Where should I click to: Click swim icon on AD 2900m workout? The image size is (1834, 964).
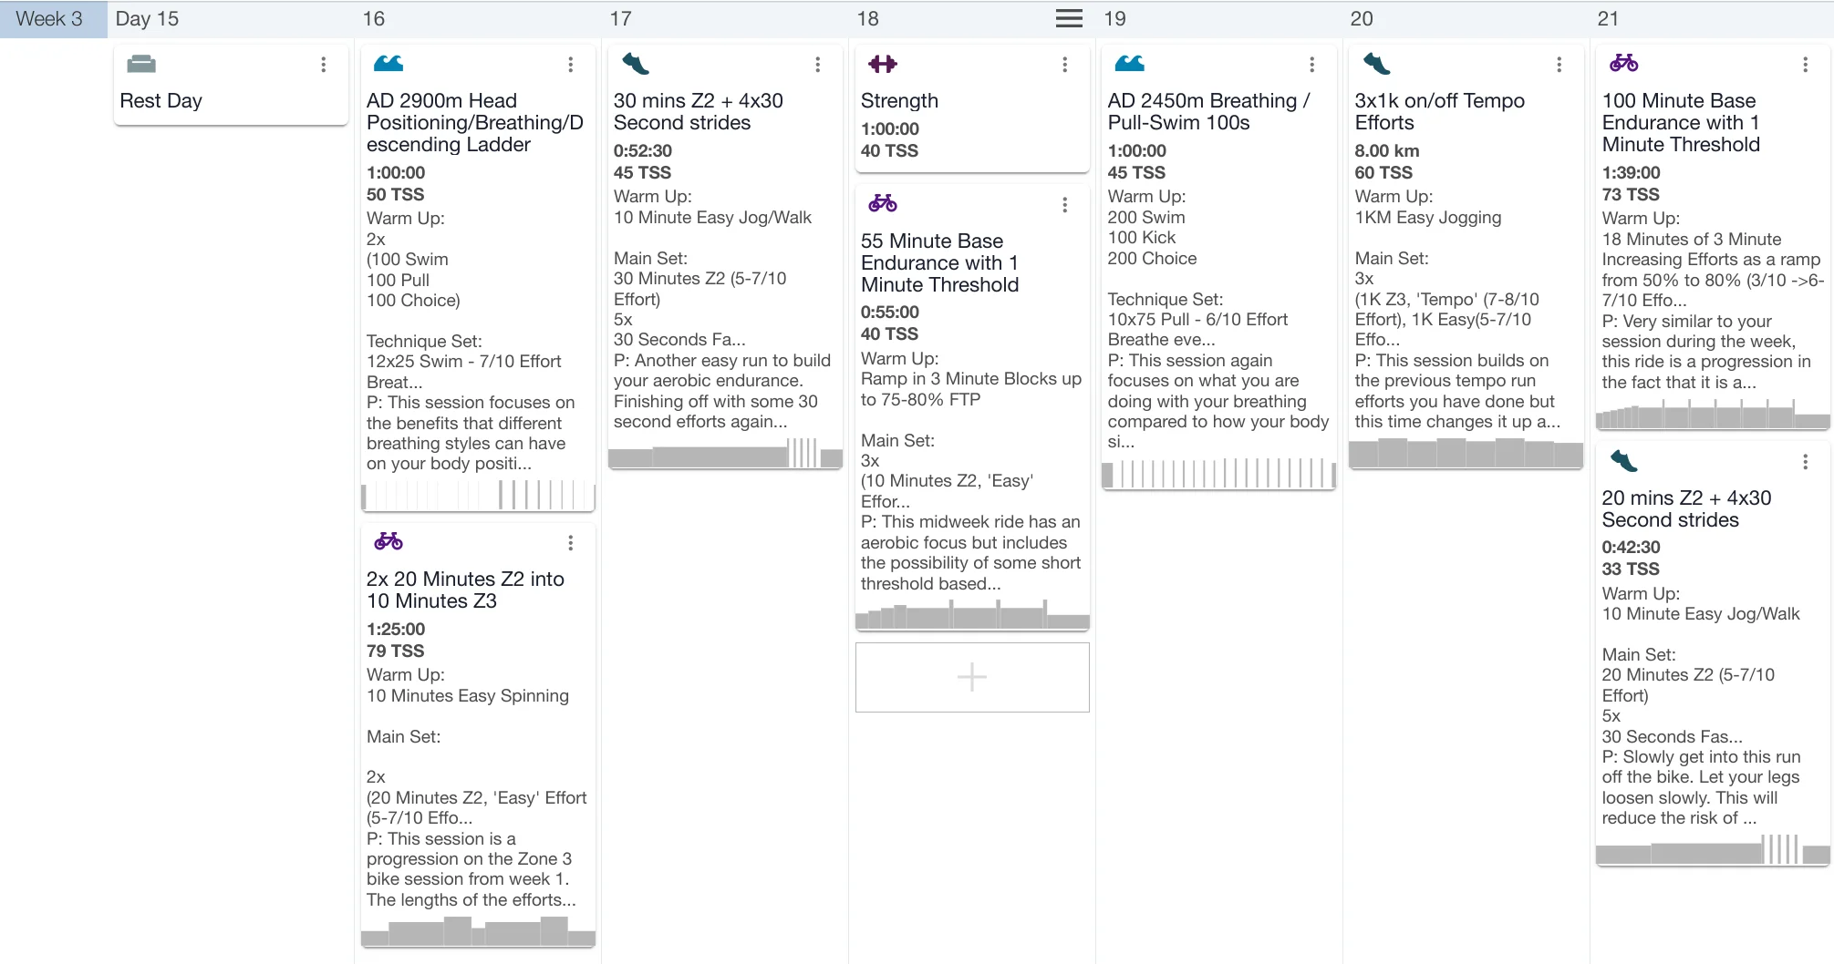[x=389, y=64]
